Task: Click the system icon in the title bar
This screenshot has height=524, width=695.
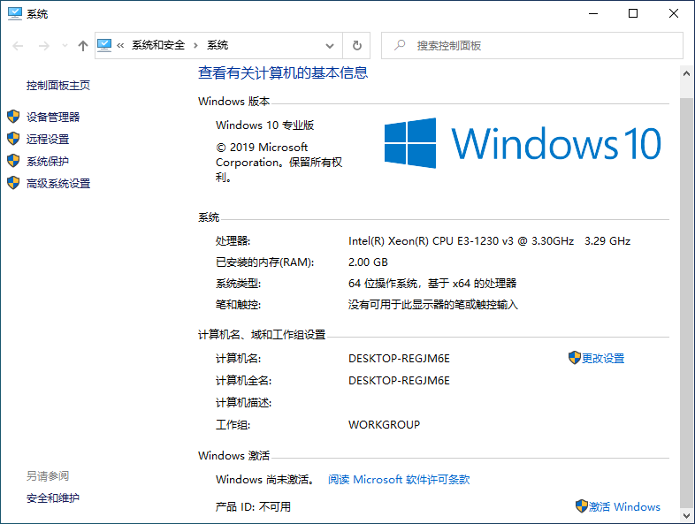Action: click(x=13, y=14)
